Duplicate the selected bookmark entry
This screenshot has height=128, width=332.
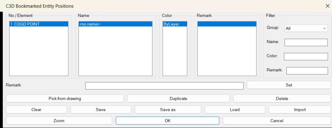pos(178,99)
